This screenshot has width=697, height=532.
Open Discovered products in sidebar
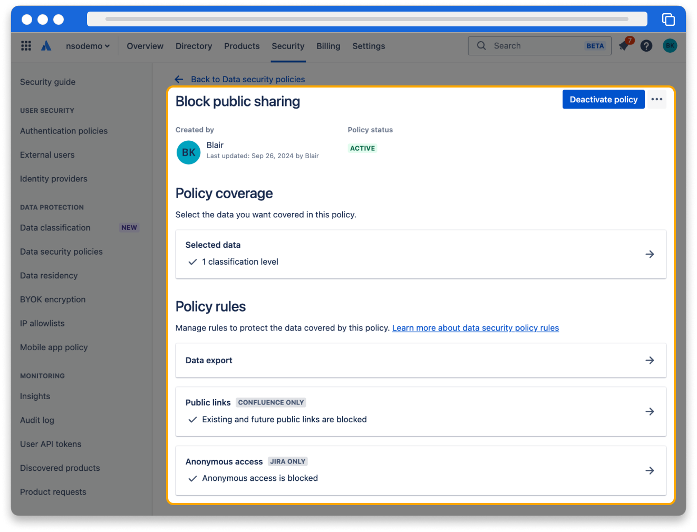tap(60, 468)
